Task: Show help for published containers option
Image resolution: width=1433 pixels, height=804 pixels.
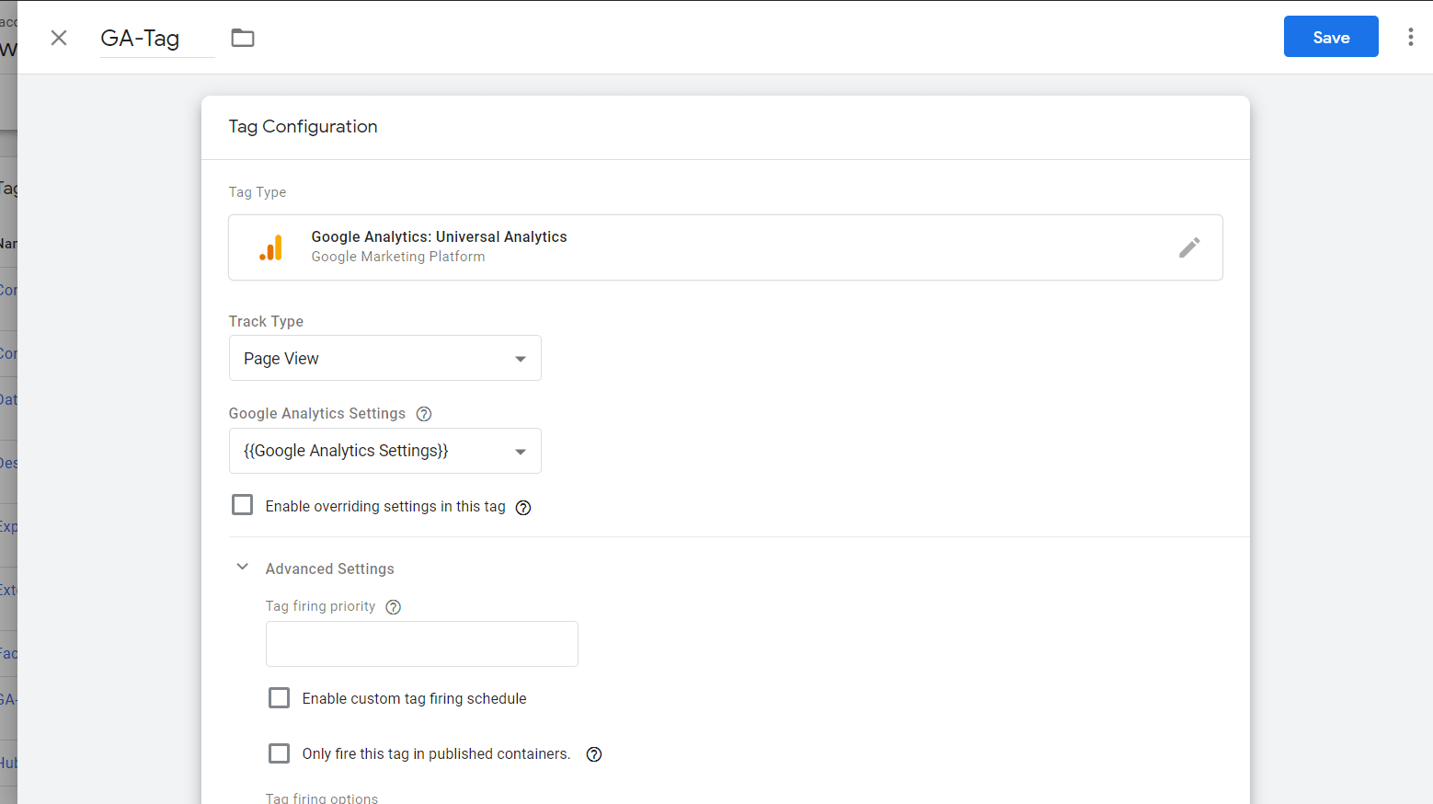Action: tap(594, 754)
